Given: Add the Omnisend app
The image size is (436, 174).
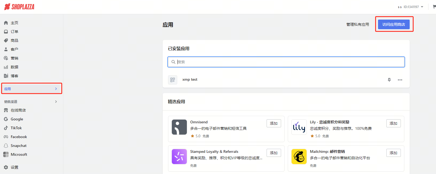Looking at the screenshot, I should click(x=274, y=123).
